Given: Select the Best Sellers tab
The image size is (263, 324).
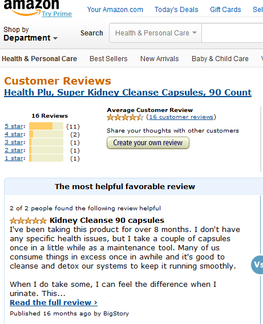Looking at the screenshot, I should coord(108,59).
